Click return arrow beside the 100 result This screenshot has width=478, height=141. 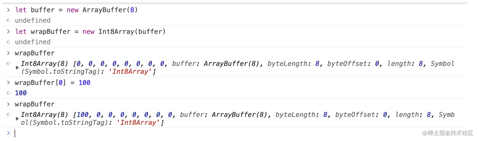click(x=9, y=93)
